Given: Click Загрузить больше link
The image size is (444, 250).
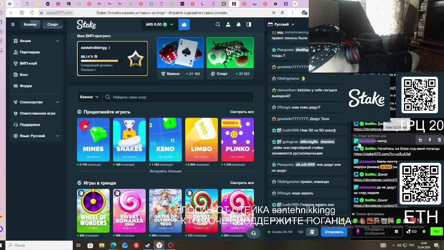Looking at the screenshot, I should 165,171.
